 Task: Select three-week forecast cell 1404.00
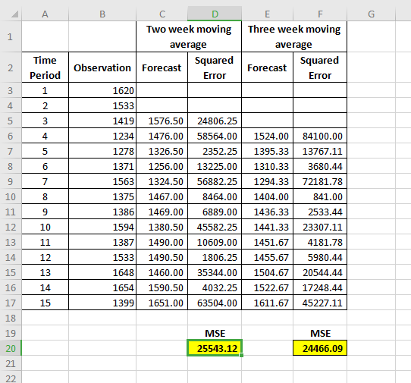(267, 196)
